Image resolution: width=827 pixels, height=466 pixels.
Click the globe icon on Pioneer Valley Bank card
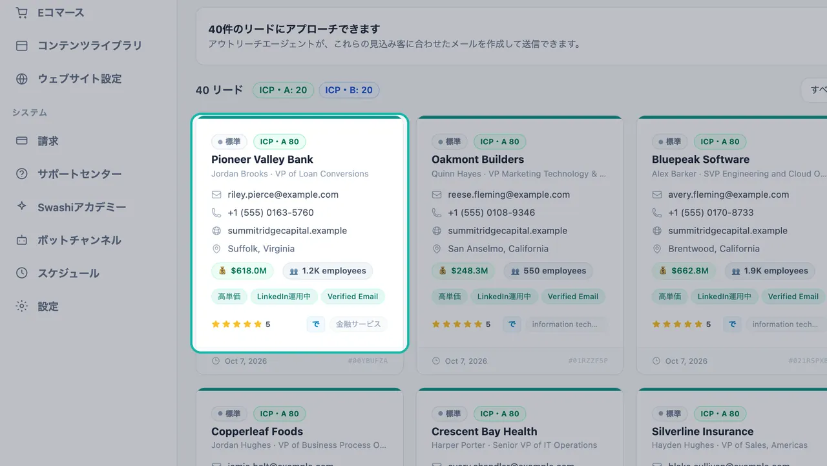216,231
